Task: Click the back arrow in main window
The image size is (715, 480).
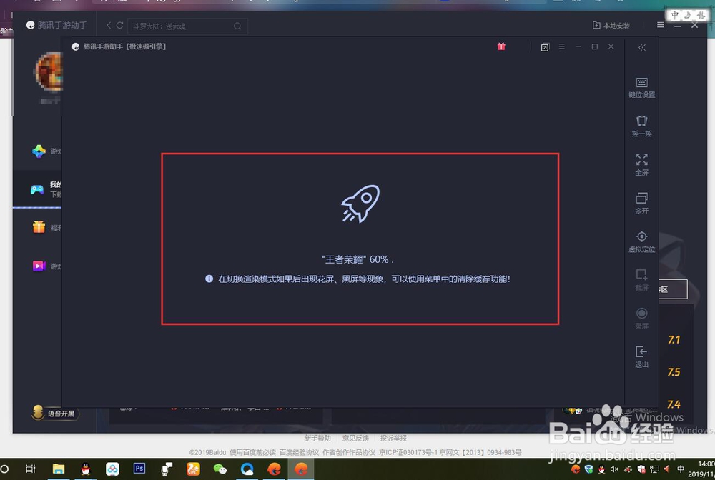Action: pos(109,26)
